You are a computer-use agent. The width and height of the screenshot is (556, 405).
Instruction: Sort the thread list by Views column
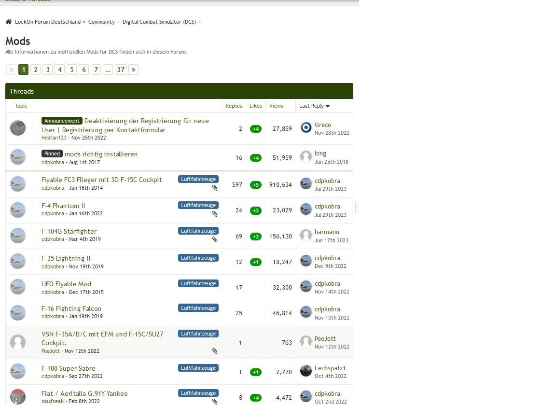tap(276, 106)
